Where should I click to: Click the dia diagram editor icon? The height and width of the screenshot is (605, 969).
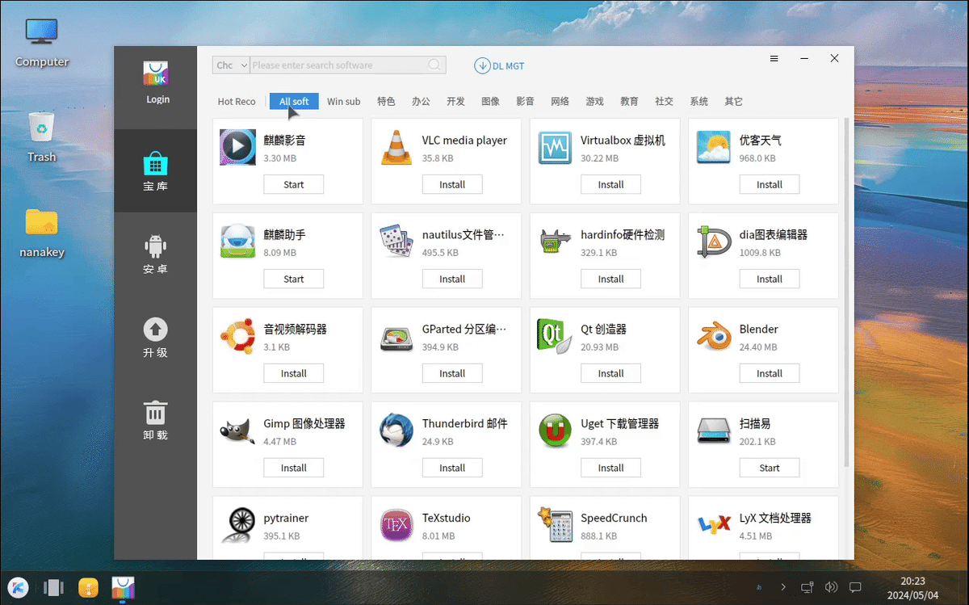[714, 242]
